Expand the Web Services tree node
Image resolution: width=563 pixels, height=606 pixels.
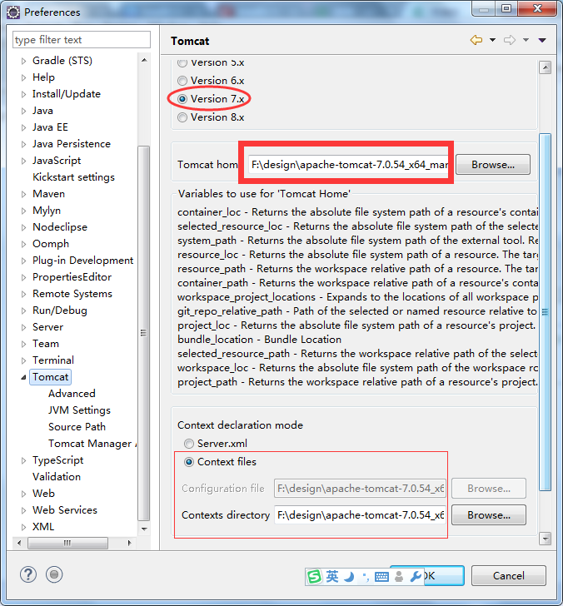tap(23, 510)
